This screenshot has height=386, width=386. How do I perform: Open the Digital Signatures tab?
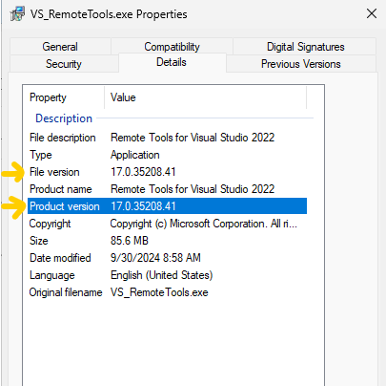[305, 47]
